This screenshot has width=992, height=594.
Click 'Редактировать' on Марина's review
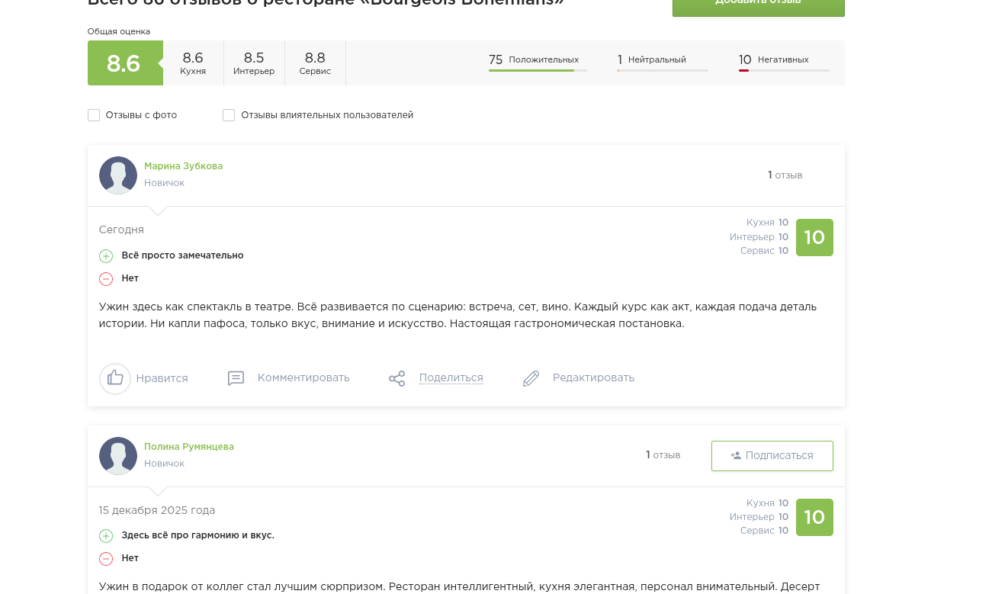pos(593,377)
